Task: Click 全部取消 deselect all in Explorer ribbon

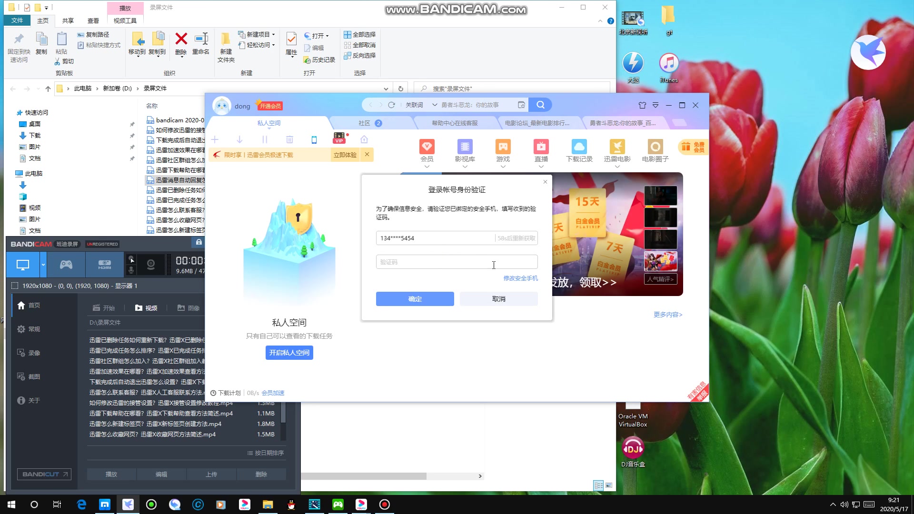Action: tap(360, 45)
